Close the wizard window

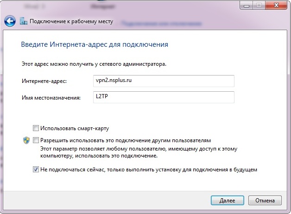[276, 5]
